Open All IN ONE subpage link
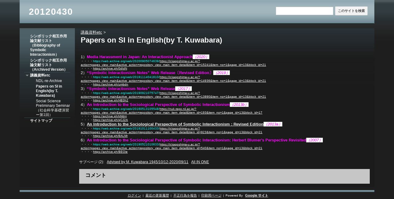 click(200, 162)
